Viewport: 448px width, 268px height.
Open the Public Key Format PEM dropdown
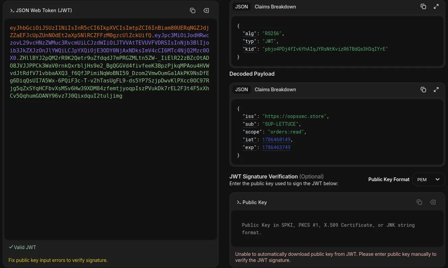428,179
